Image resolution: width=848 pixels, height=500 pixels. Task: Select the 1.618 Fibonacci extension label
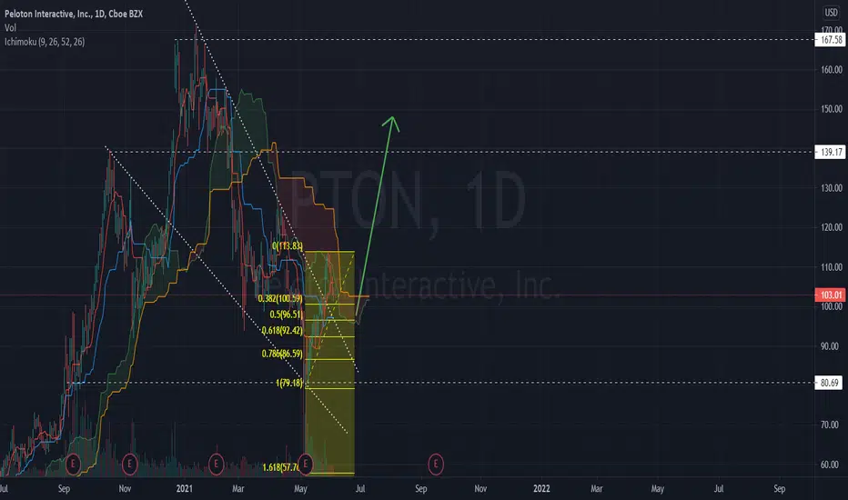tap(280, 467)
